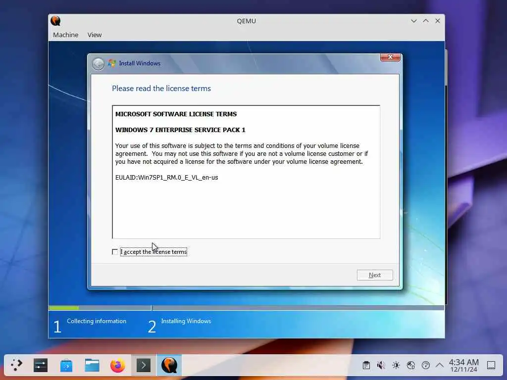
Task: Minimize the QEMU window
Action: coord(414,21)
